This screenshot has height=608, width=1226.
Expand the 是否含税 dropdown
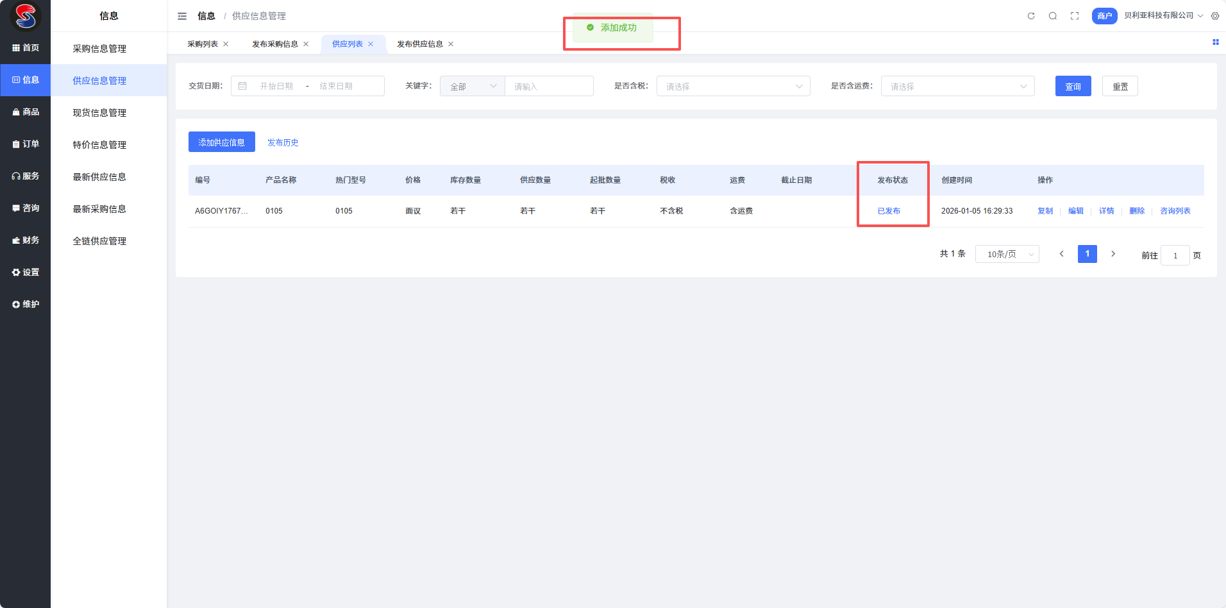pyautogui.click(x=733, y=86)
